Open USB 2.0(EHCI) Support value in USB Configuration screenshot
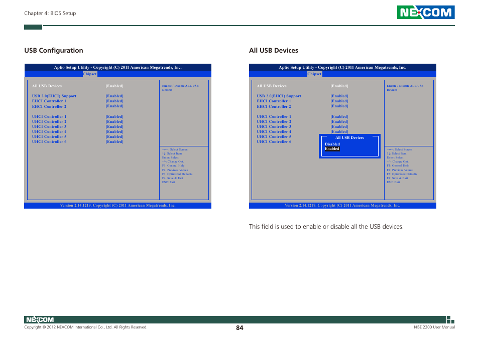The width and height of the screenshot is (479, 337). click(114, 96)
